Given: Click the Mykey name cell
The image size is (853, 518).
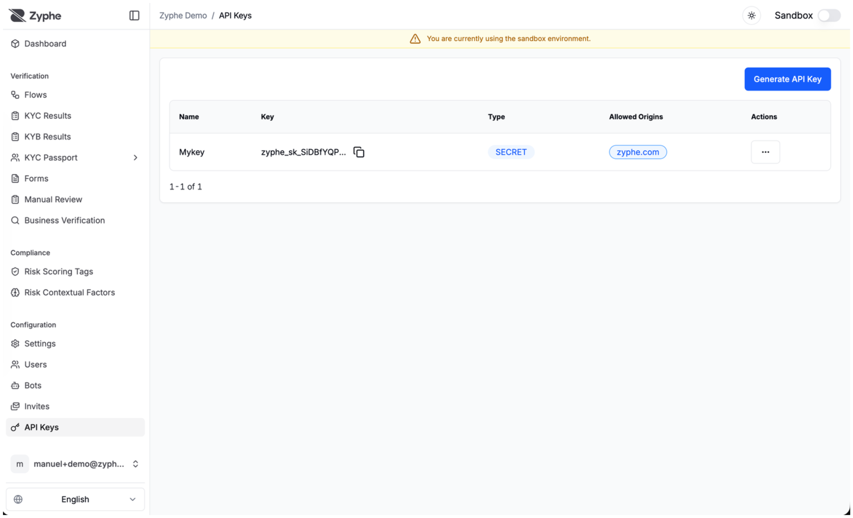Looking at the screenshot, I should point(192,152).
